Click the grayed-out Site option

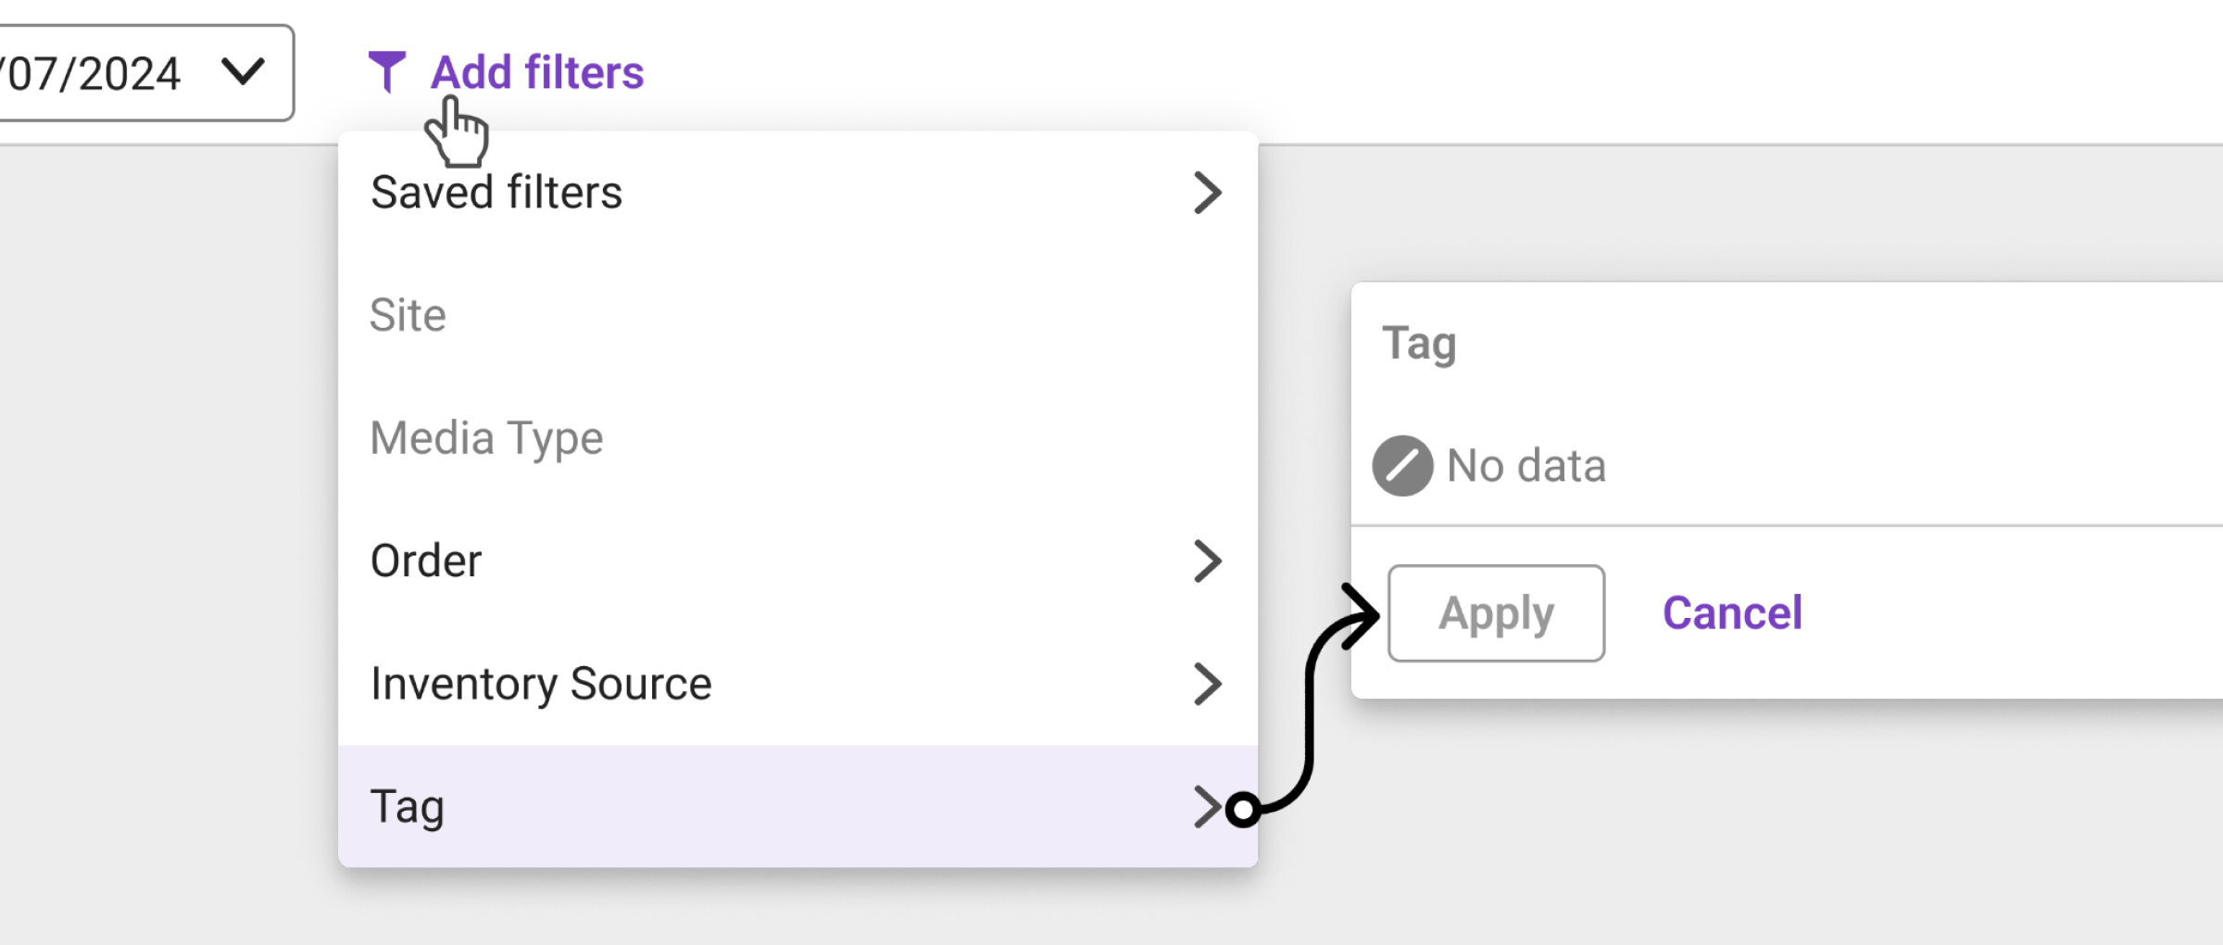click(x=408, y=314)
